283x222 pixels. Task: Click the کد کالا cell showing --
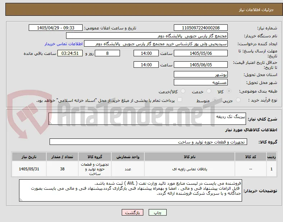pos(251,169)
